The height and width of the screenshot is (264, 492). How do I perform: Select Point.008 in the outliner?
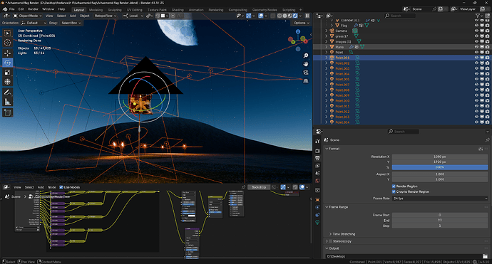tap(342, 90)
